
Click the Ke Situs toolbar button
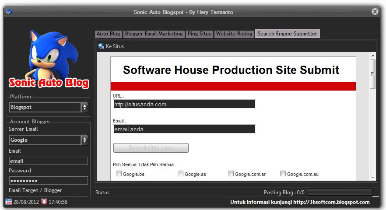pyautogui.click(x=111, y=46)
